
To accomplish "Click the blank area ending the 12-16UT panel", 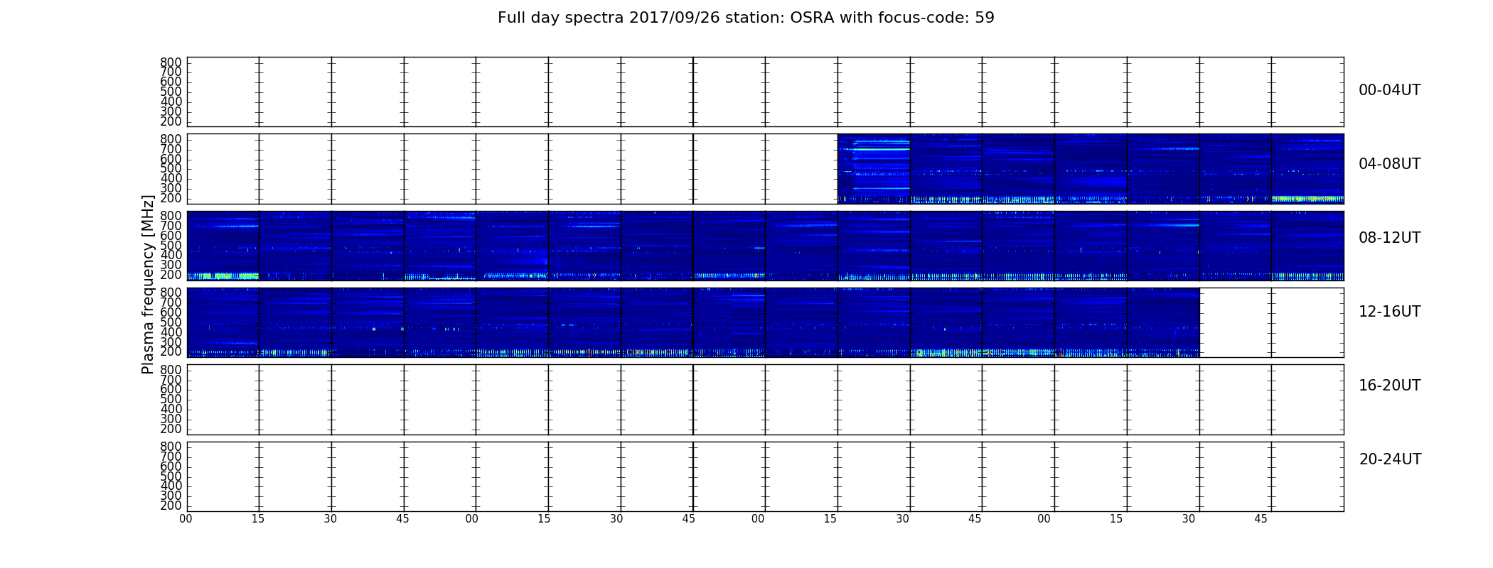I will (x=1272, y=322).
